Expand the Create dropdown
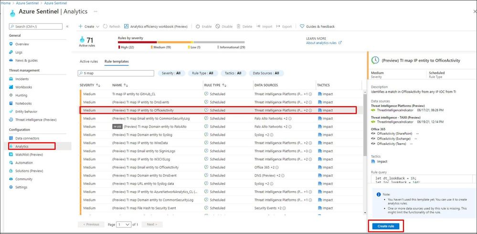 (89, 26)
